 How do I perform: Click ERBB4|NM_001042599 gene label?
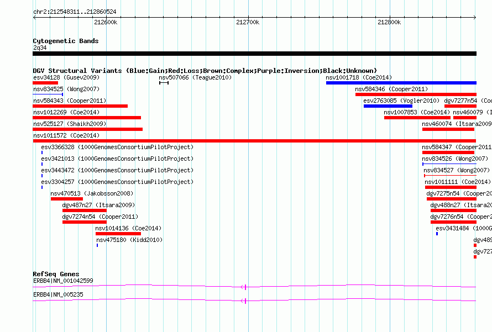[x=63, y=281]
